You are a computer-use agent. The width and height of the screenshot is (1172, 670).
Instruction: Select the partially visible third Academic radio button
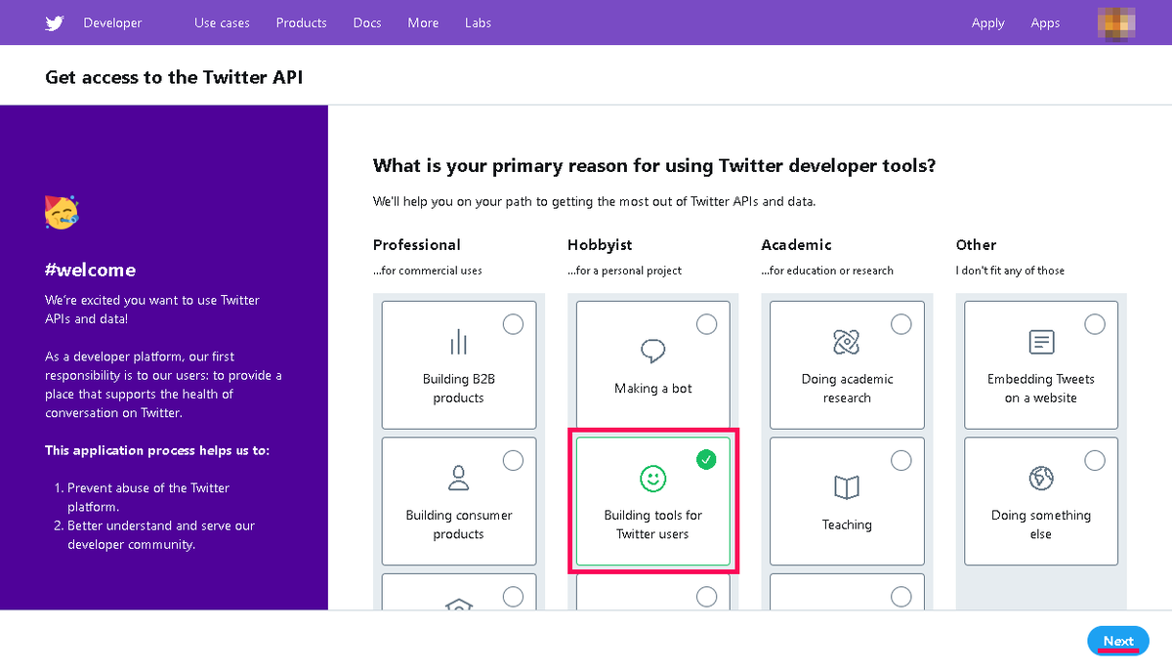[x=901, y=597]
